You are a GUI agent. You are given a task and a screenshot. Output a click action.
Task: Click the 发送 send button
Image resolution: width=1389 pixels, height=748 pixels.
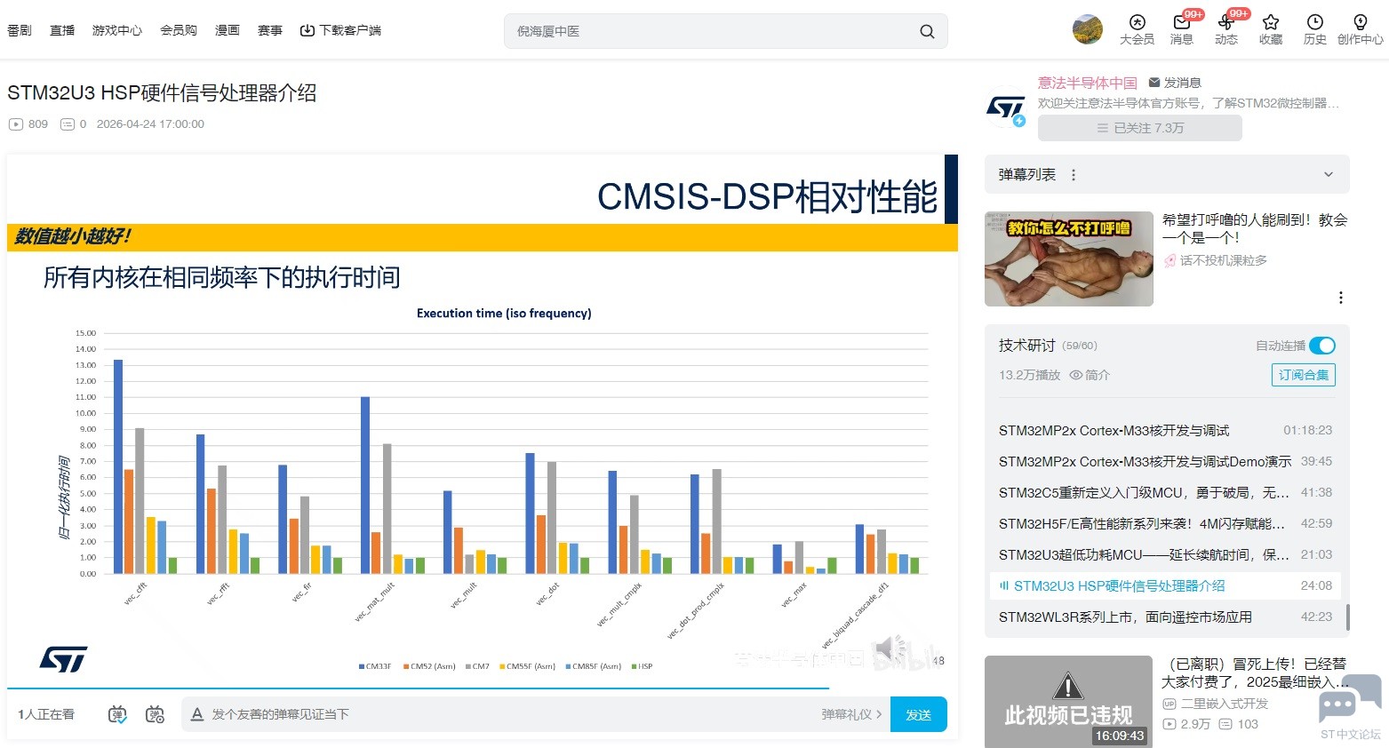point(919,714)
